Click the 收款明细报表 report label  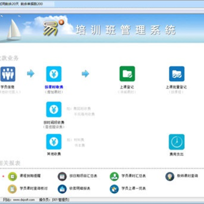(80, 188)
